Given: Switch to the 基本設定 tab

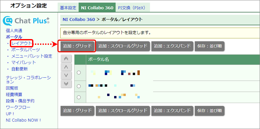Looking at the screenshot, I should [68, 8].
